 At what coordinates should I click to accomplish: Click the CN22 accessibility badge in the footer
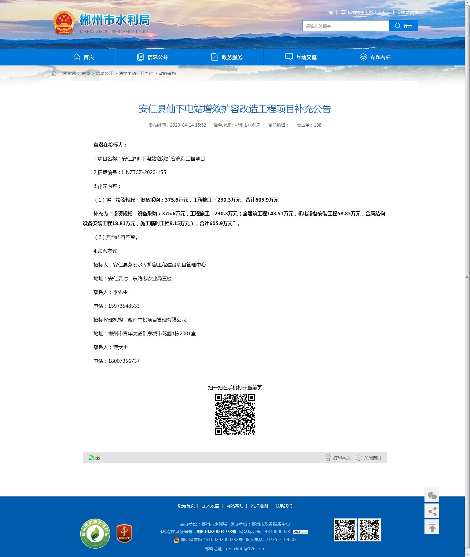pyautogui.click(x=300, y=532)
